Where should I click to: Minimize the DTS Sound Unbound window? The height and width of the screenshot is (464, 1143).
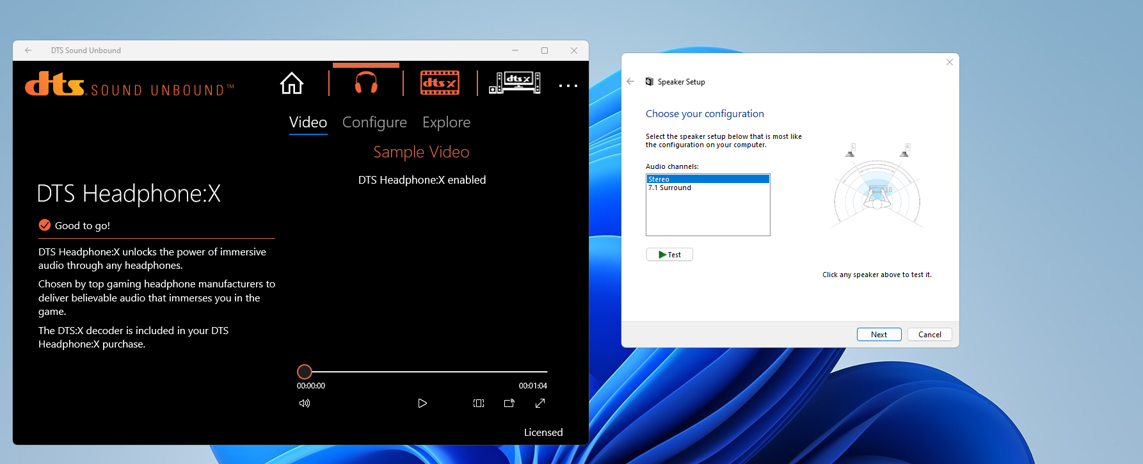point(515,51)
